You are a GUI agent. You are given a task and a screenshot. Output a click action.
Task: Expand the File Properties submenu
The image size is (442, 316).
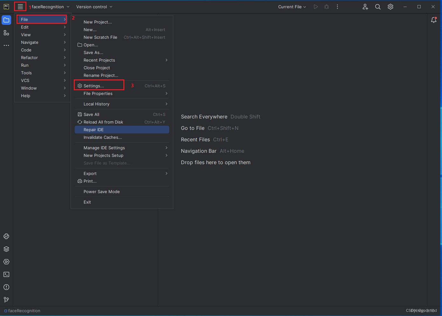(122, 93)
